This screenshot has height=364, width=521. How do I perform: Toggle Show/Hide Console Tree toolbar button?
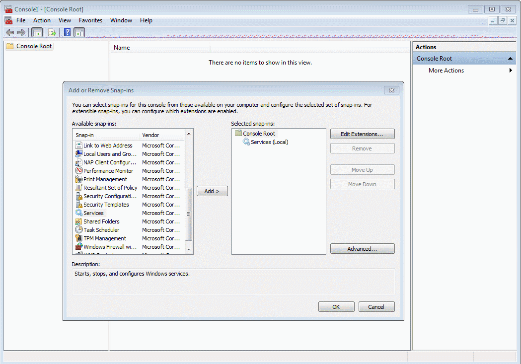pyautogui.click(x=37, y=33)
